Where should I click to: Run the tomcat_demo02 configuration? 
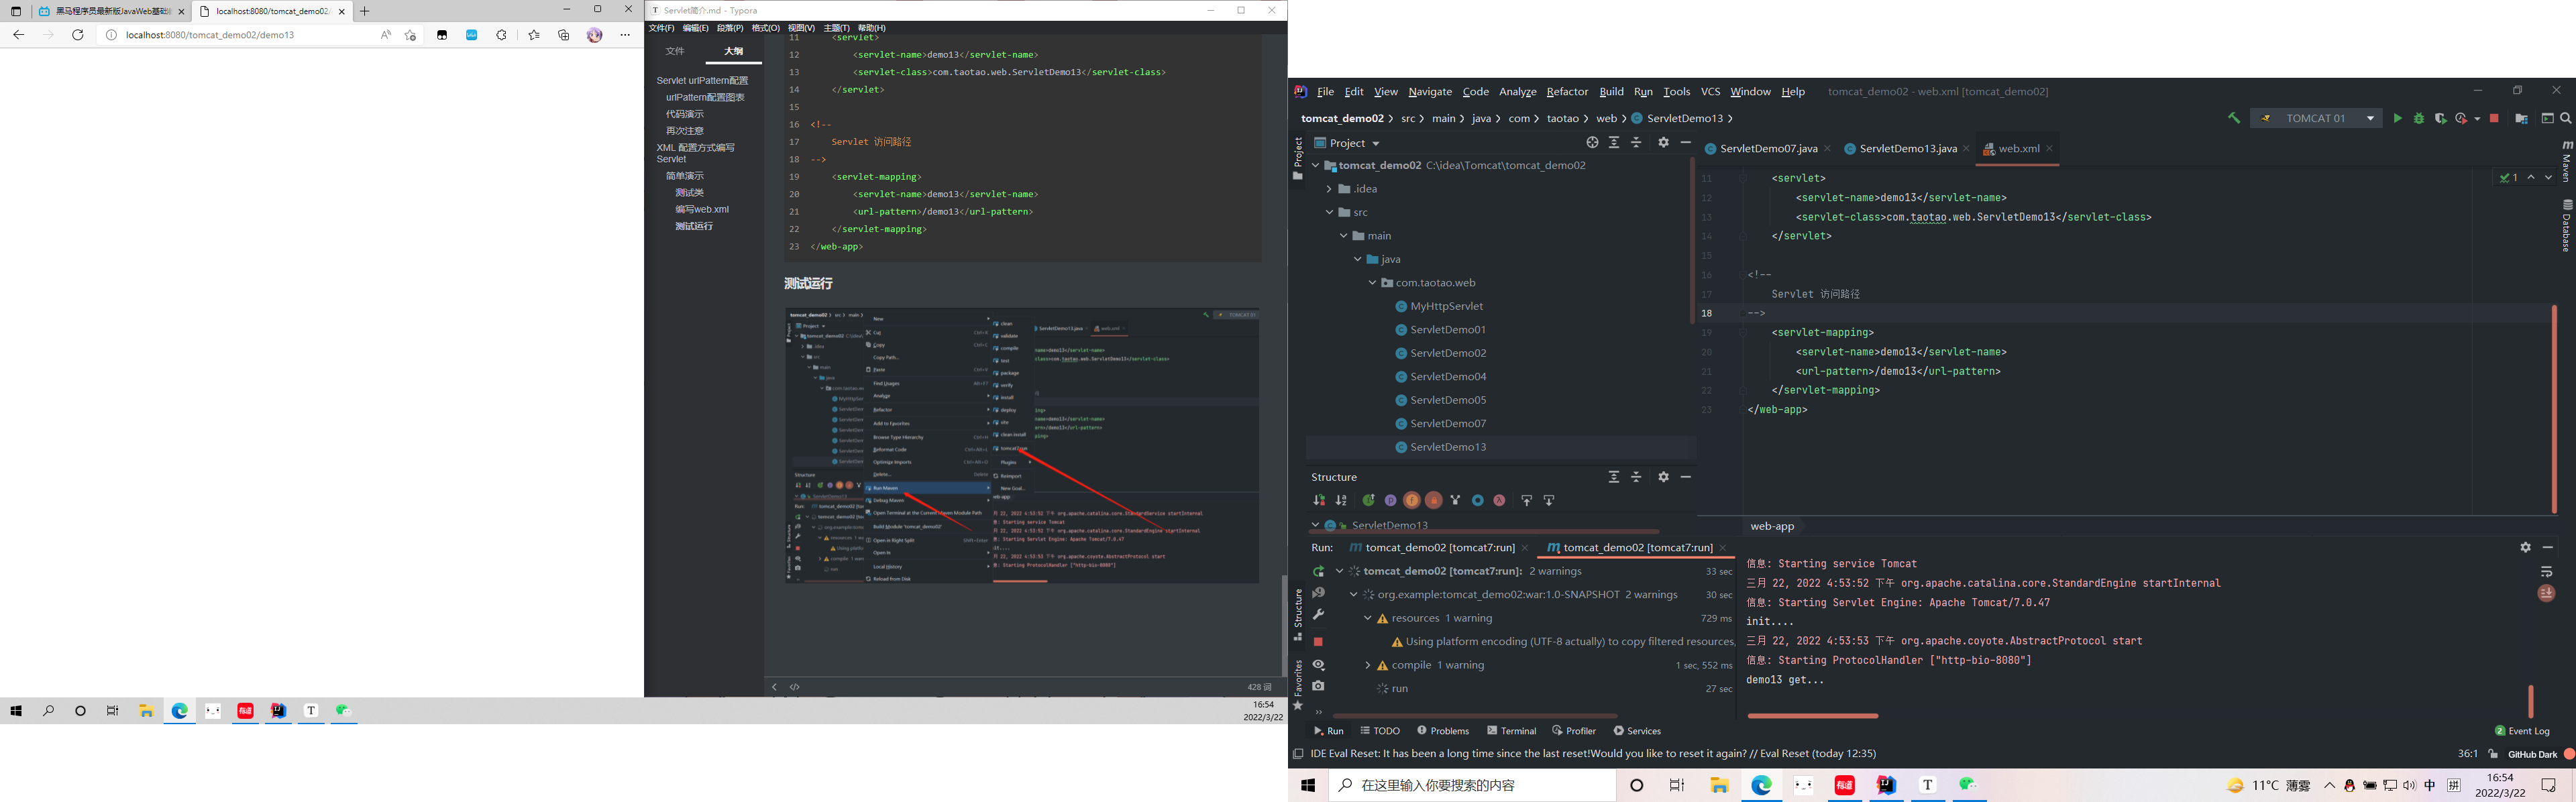tap(2398, 118)
